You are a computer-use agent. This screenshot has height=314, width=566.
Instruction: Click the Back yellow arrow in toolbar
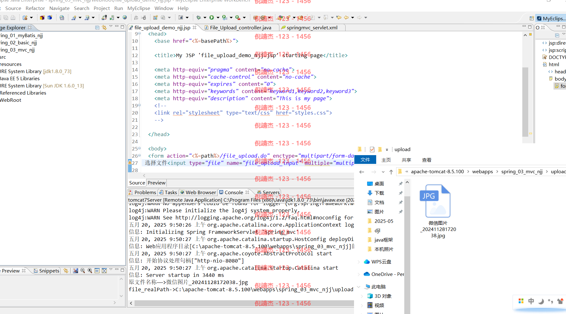[x=346, y=17]
